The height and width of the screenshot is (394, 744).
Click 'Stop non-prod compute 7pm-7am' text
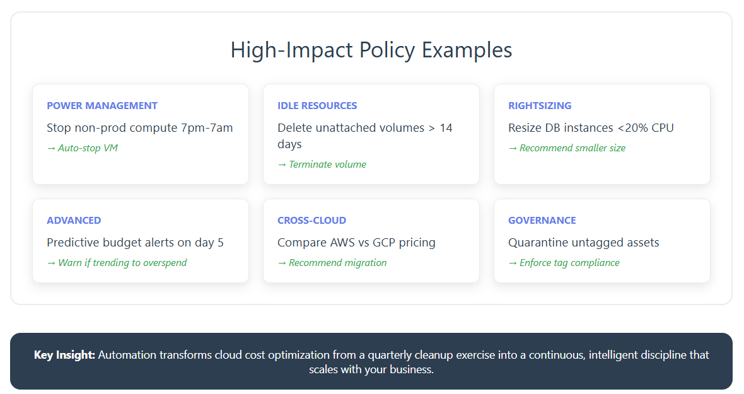tap(139, 128)
